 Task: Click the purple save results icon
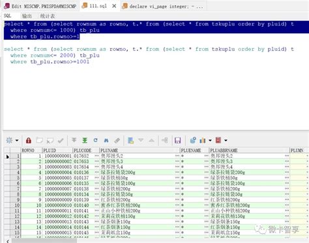pyautogui.click(x=177, y=141)
